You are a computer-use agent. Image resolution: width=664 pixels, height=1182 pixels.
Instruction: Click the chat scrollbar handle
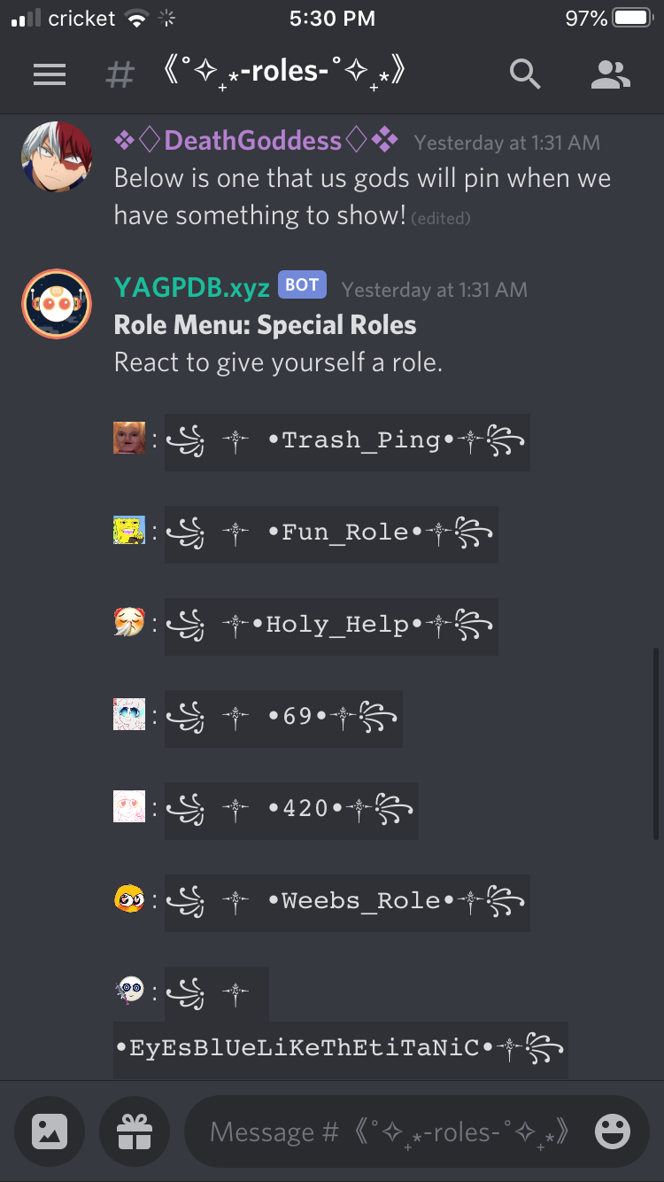(x=655, y=743)
